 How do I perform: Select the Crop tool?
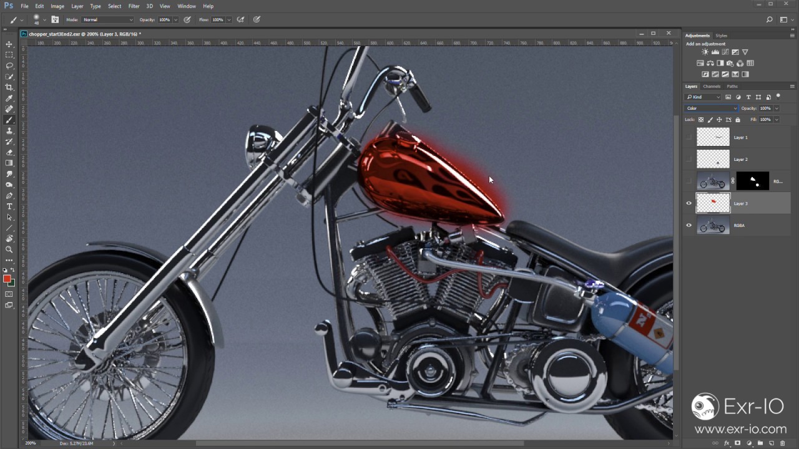pyautogui.click(x=9, y=87)
